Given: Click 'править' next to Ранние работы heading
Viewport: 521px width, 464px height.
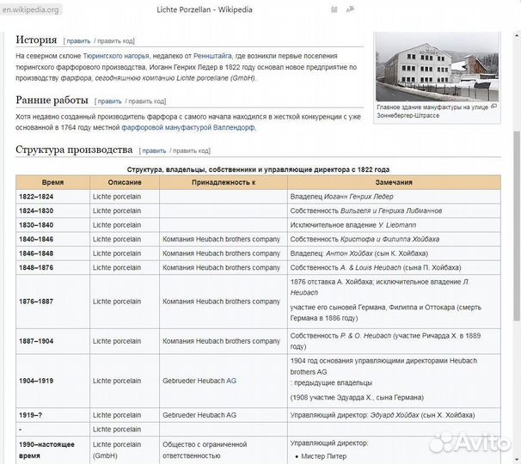Looking at the screenshot, I should click(x=109, y=101).
